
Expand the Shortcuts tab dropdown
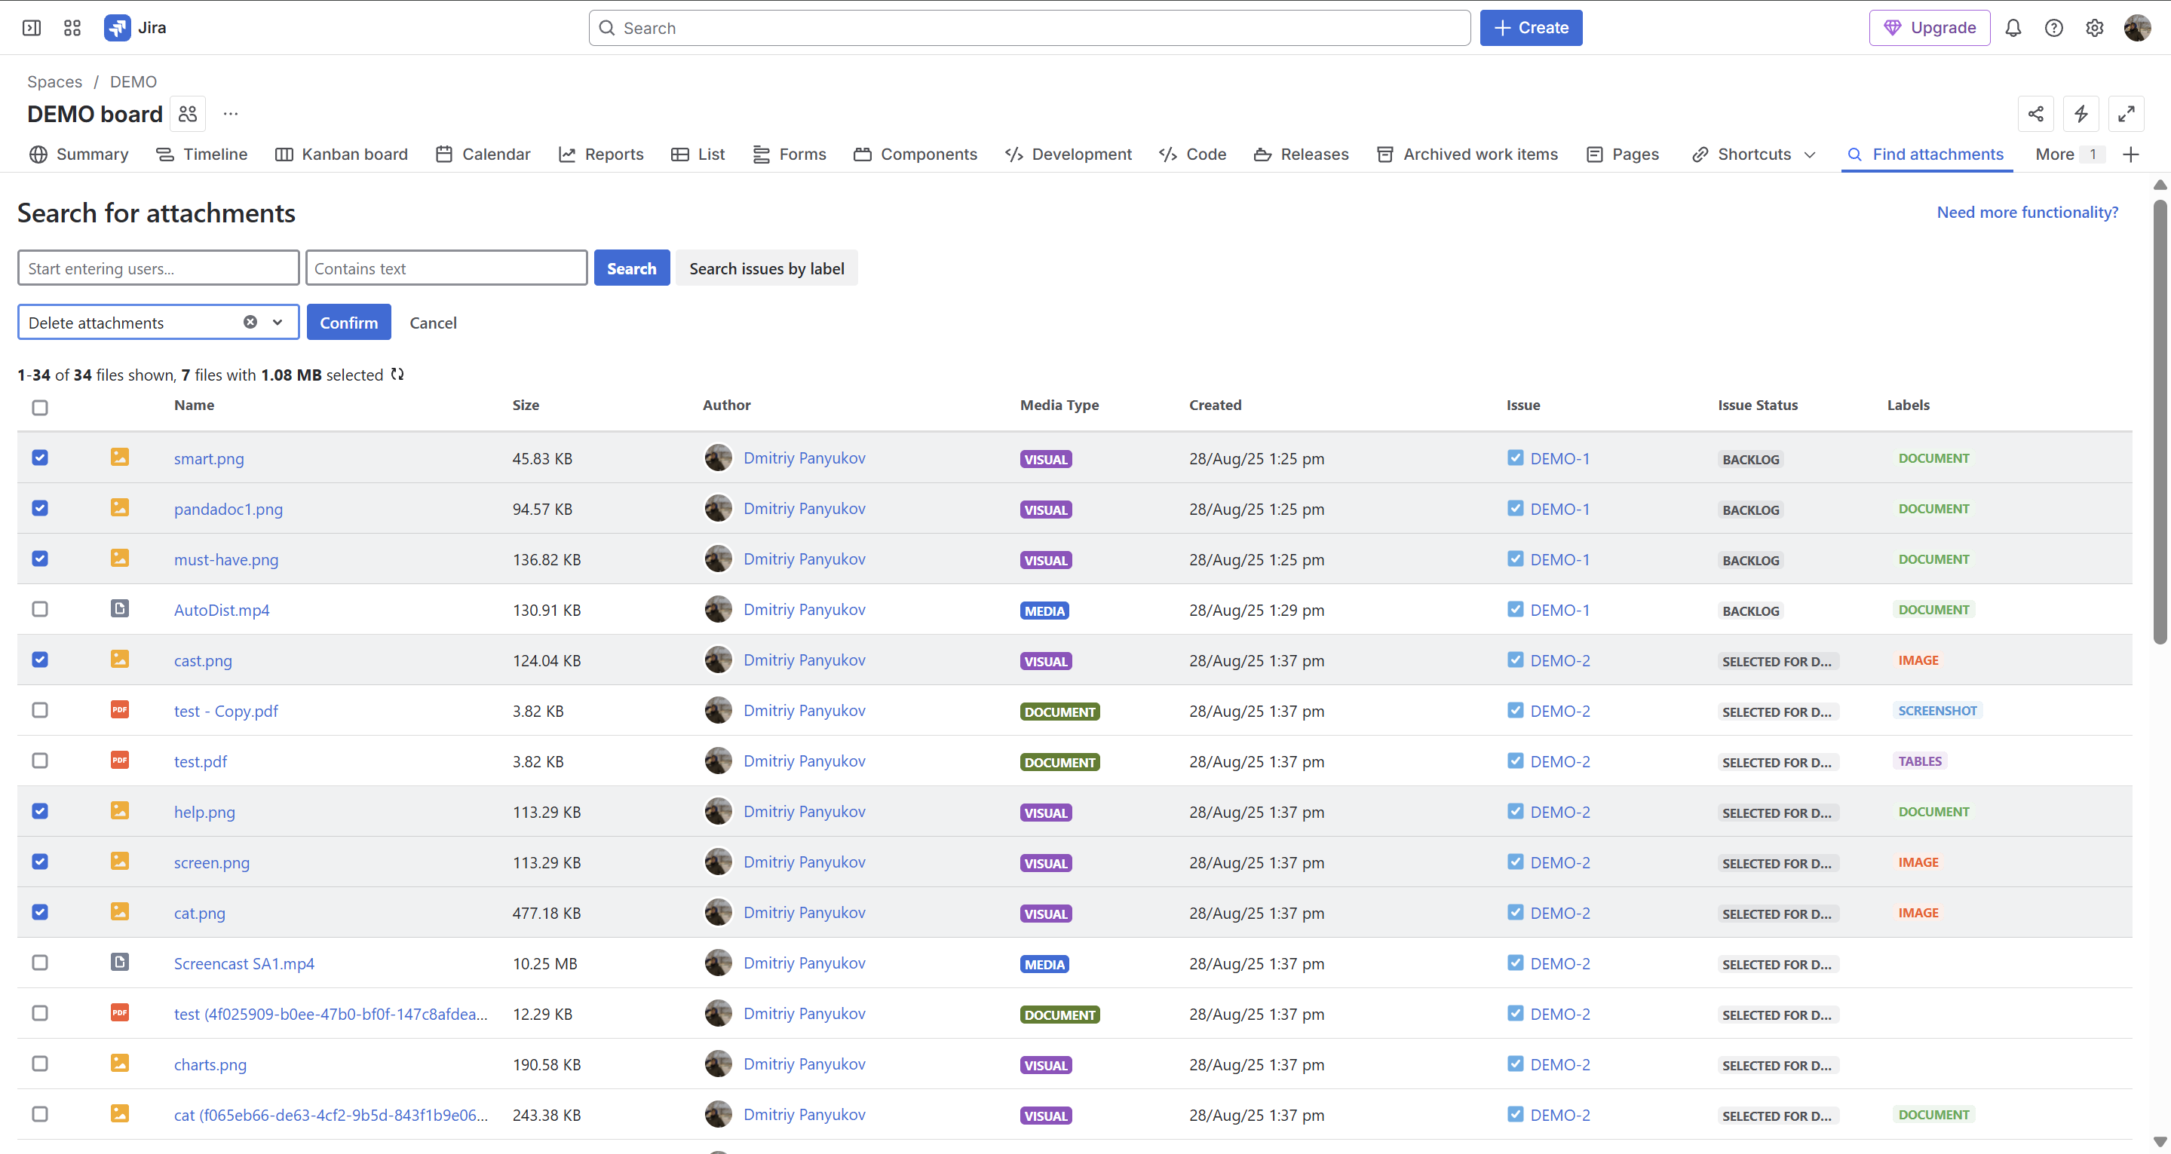[x=1810, y=155]
